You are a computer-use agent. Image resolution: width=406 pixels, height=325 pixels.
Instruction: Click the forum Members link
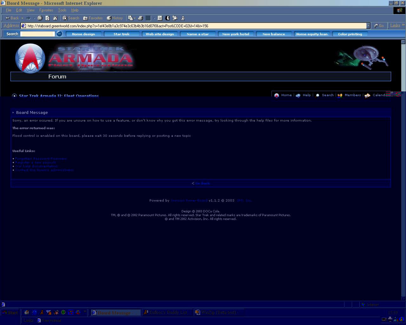point(353,95)
